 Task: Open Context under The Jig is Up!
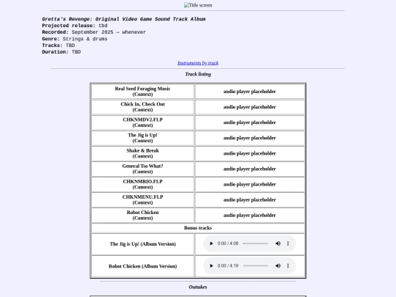click(x=143, y=140)
